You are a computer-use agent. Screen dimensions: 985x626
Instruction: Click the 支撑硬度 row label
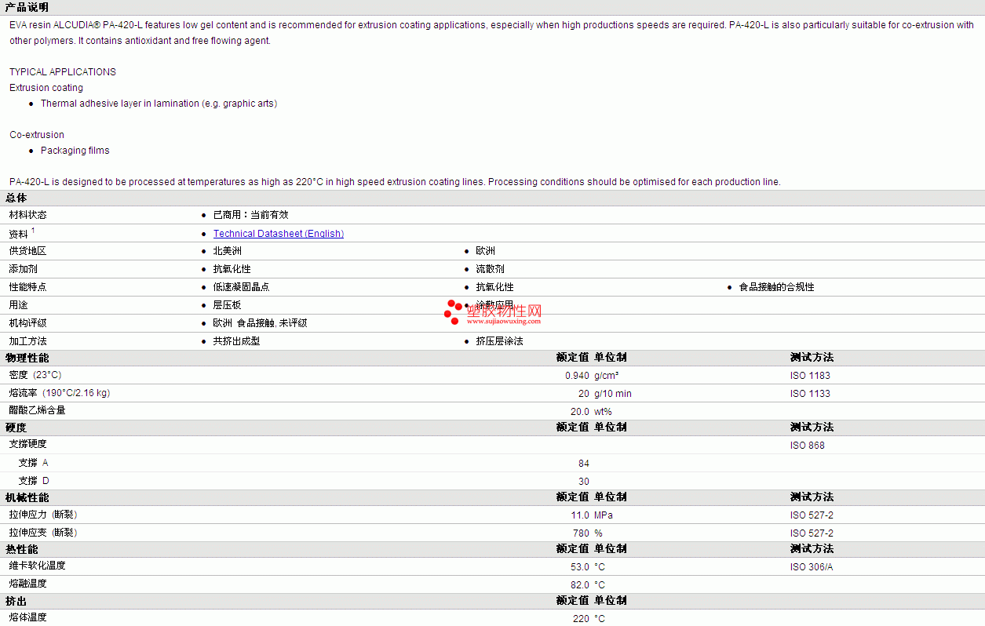coord(28,444)
